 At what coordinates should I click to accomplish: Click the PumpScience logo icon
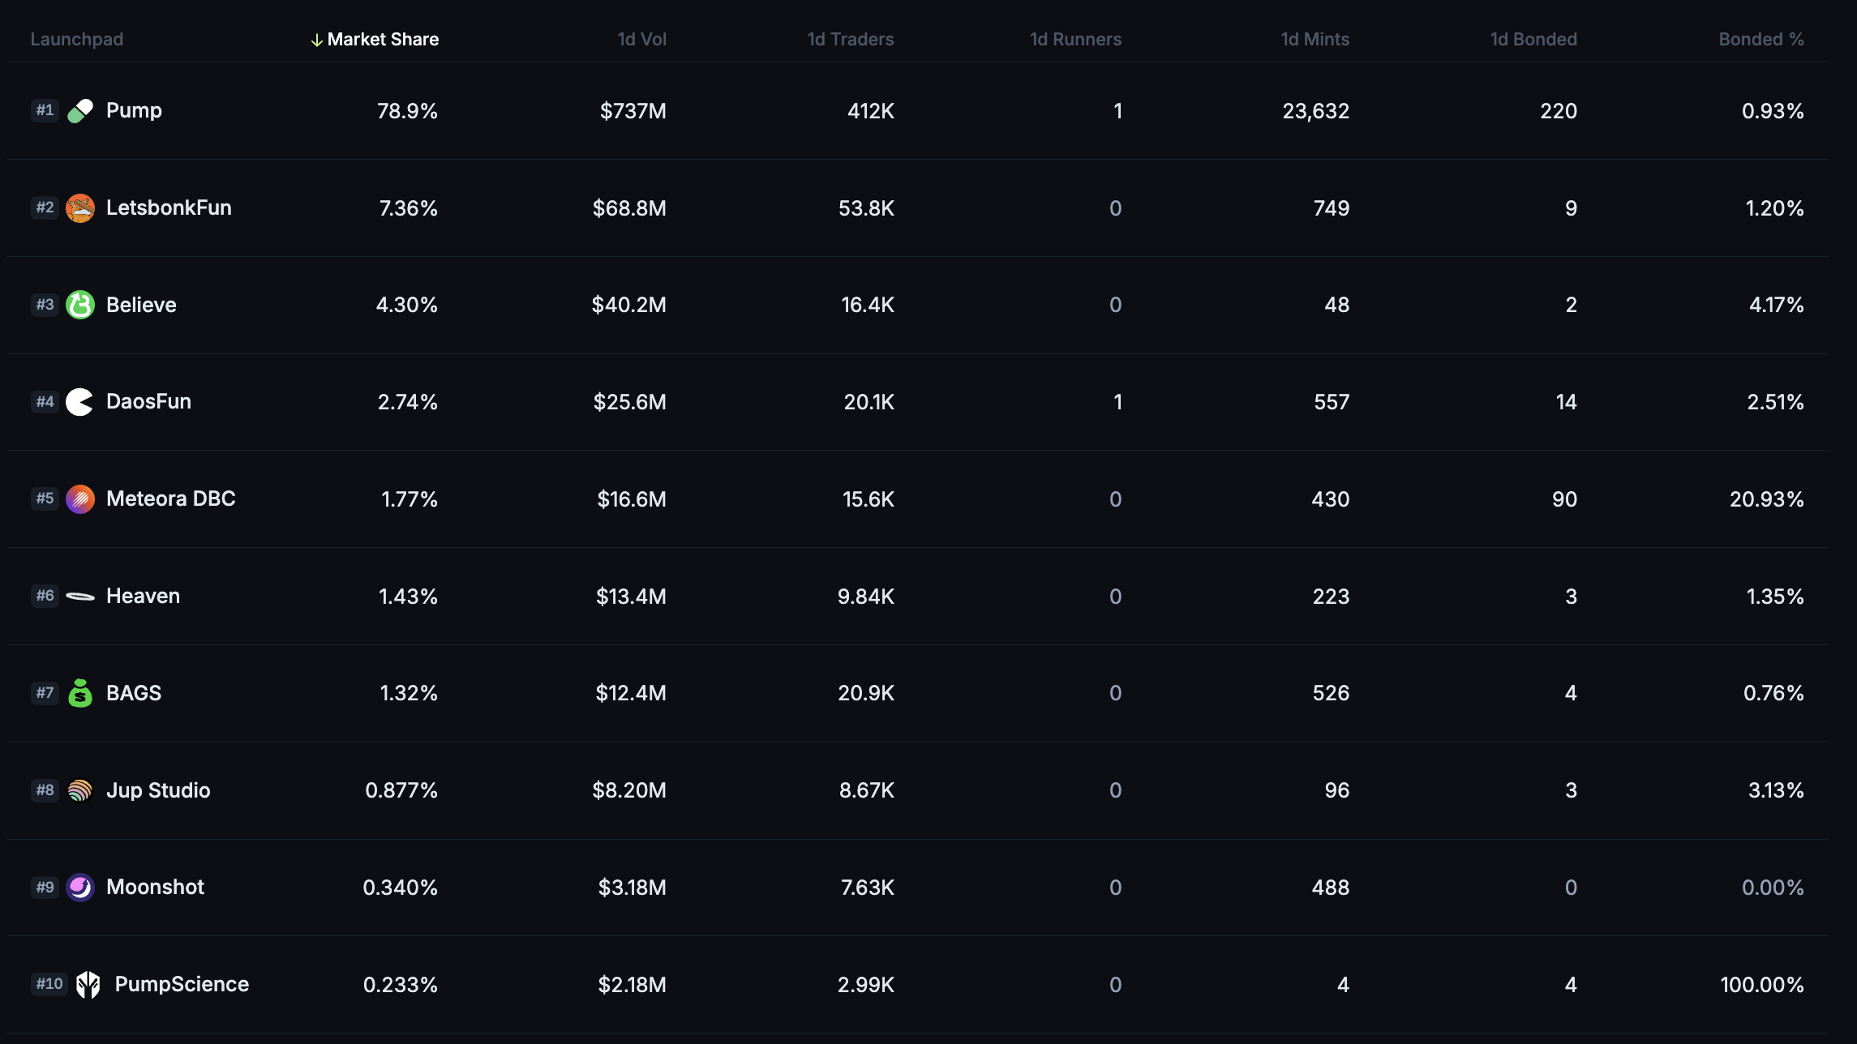click(88, 985)
